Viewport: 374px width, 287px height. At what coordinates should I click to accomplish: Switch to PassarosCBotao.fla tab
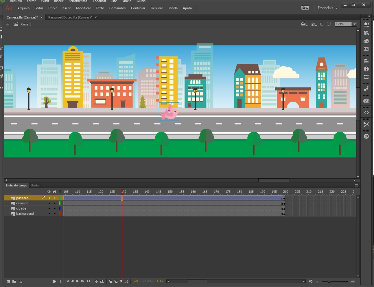tap(70, 17)
